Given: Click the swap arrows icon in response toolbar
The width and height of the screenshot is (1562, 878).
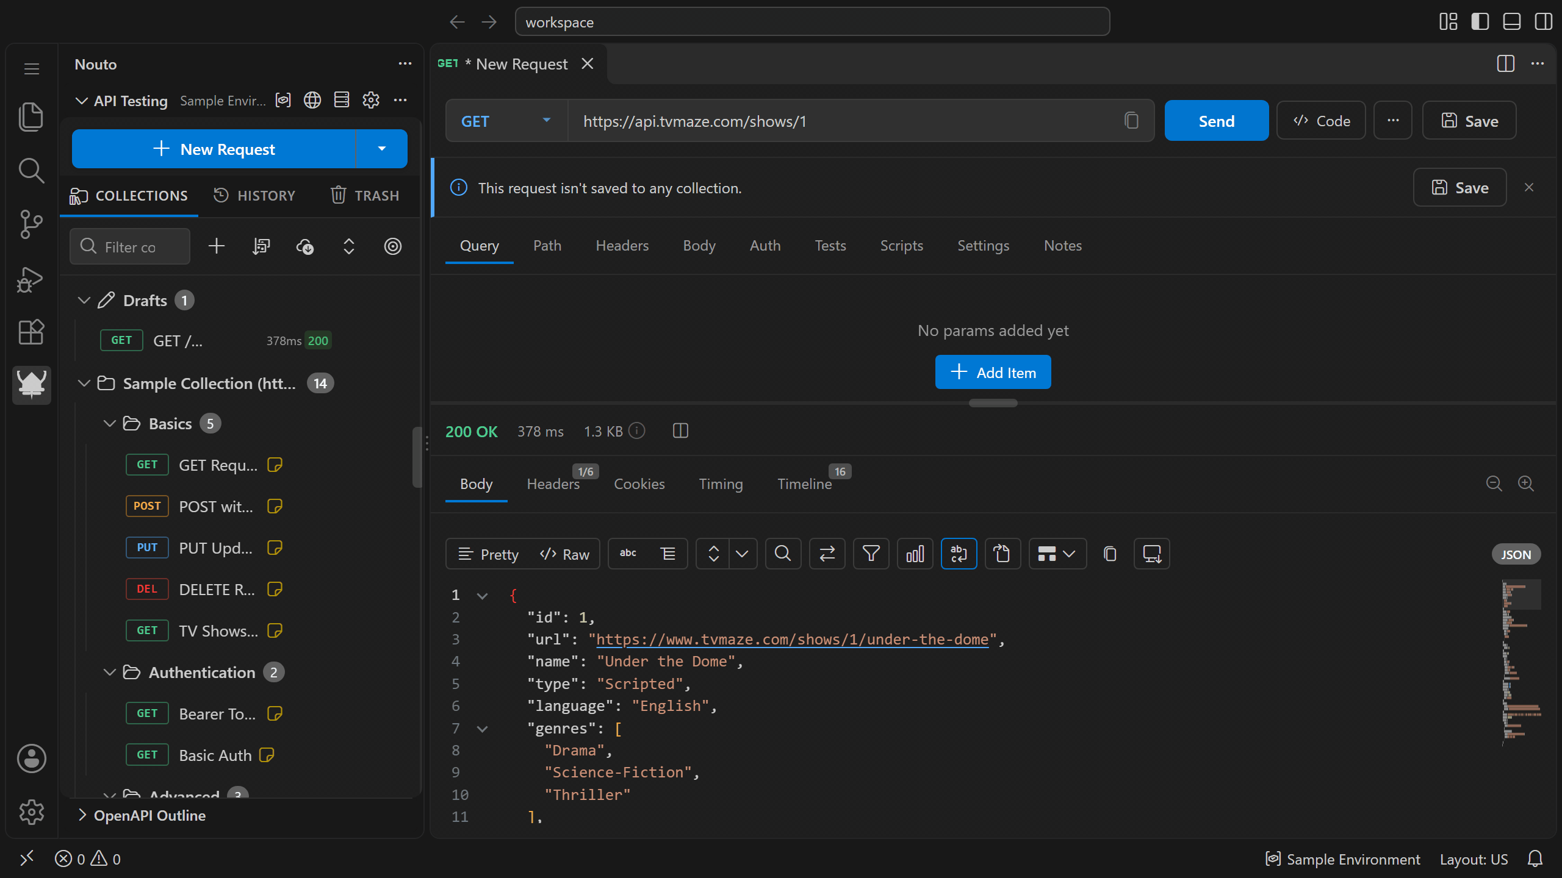Looking at the screenshot, I should pos(827,554).
